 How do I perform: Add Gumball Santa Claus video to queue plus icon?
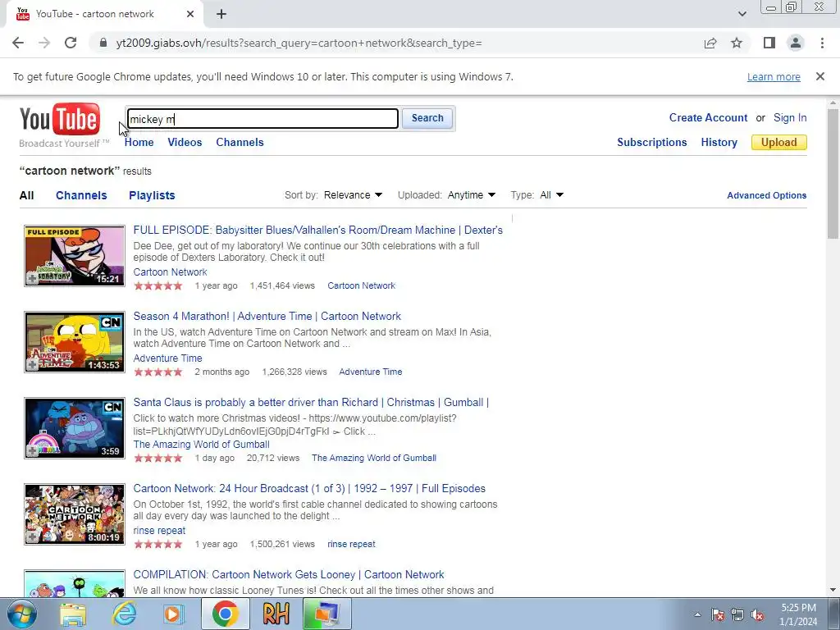pos(33,450)
